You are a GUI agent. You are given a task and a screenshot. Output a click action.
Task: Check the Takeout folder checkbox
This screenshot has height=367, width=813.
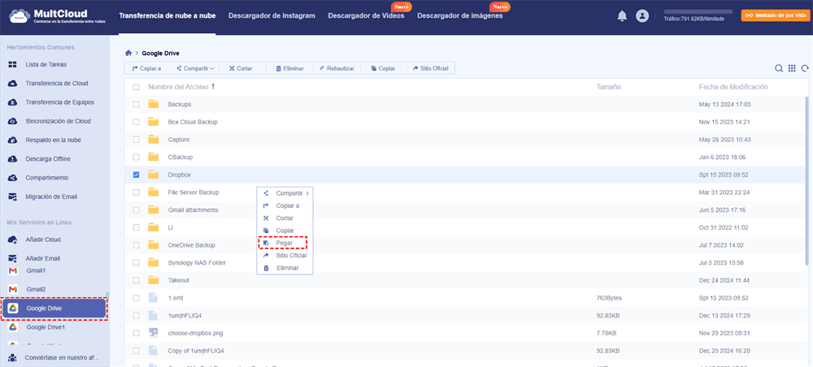[x=136, y=280]
